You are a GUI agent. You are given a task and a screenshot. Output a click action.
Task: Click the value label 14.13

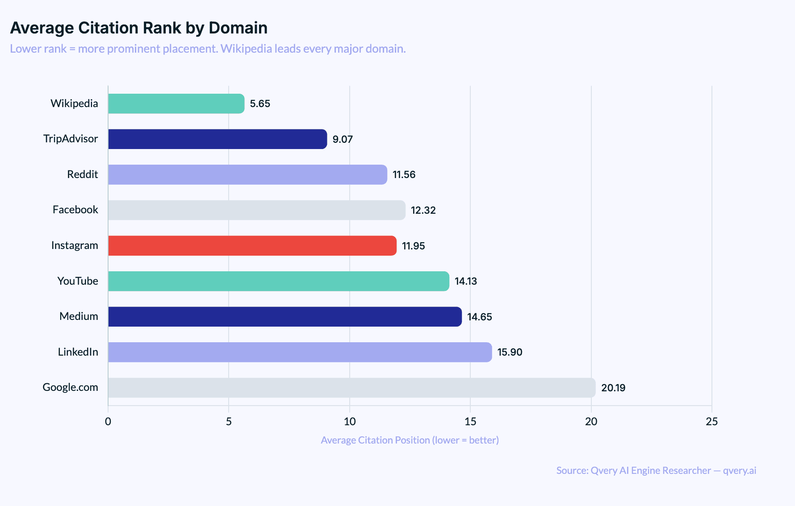tap(466, 281)
